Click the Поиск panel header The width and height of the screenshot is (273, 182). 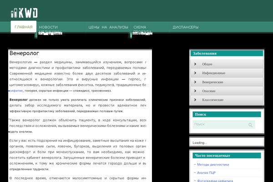pyautogui.click(x=227, y=114)
